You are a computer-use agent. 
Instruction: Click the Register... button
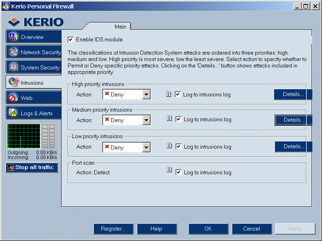pyautogui.click(x=114, y=229)
